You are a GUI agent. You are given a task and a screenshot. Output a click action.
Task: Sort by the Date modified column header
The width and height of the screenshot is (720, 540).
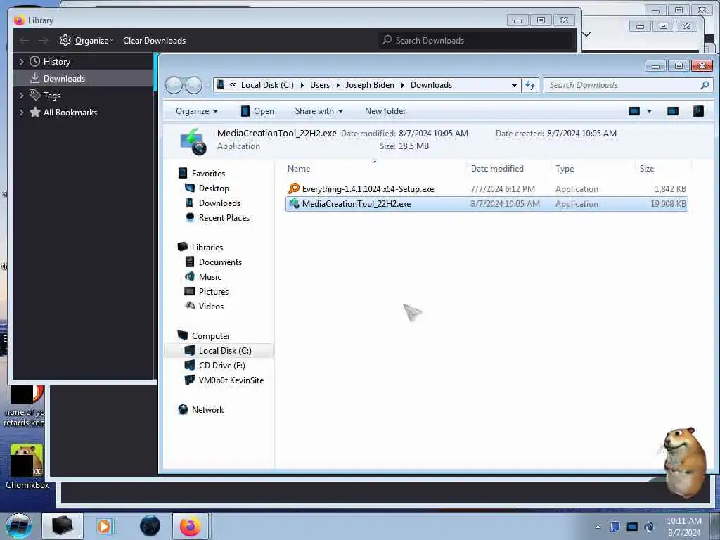[x=508, y=169]
